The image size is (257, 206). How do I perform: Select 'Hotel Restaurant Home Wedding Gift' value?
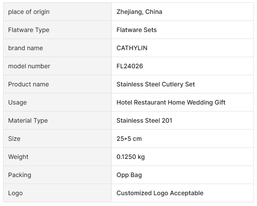click(171, 103)
